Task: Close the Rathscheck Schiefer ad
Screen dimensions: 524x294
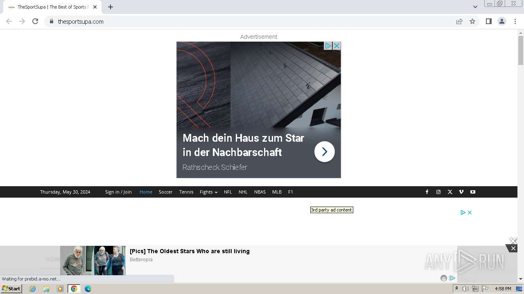Action: click(337, 46)
